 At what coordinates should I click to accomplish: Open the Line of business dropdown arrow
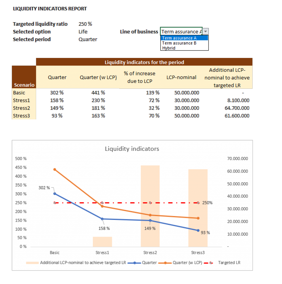point(206,31)
